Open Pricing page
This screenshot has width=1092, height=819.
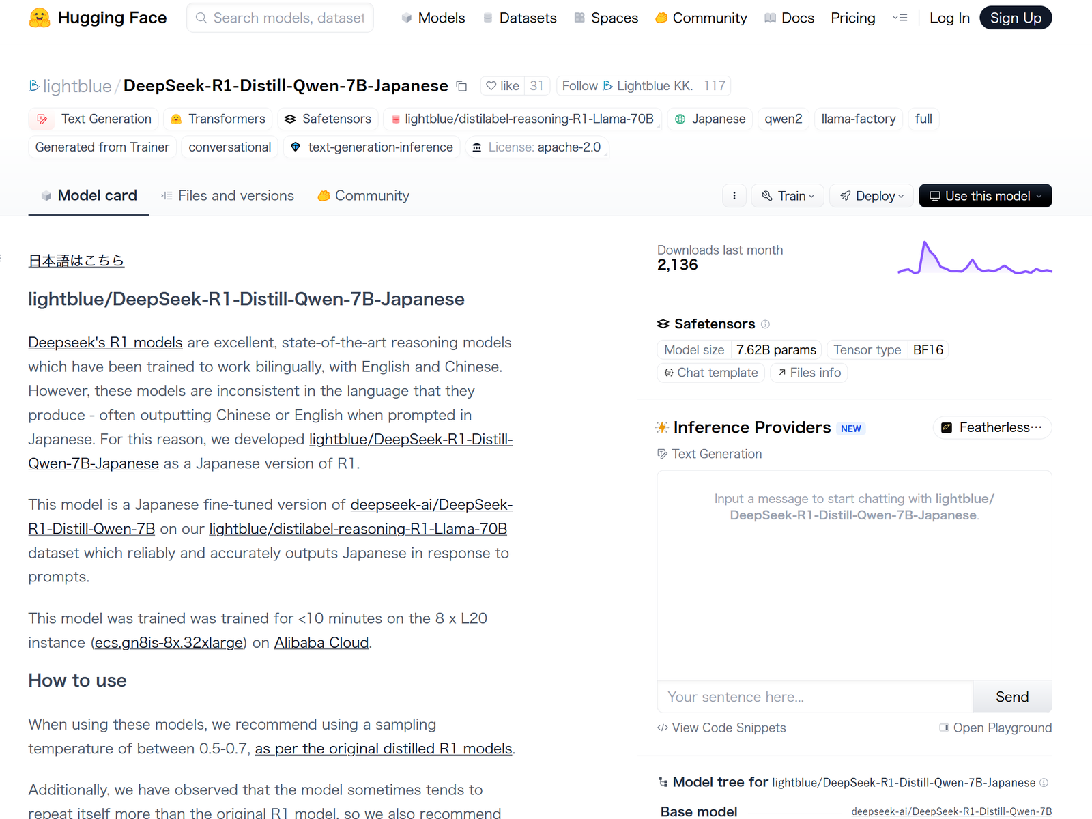click(852, 18)
